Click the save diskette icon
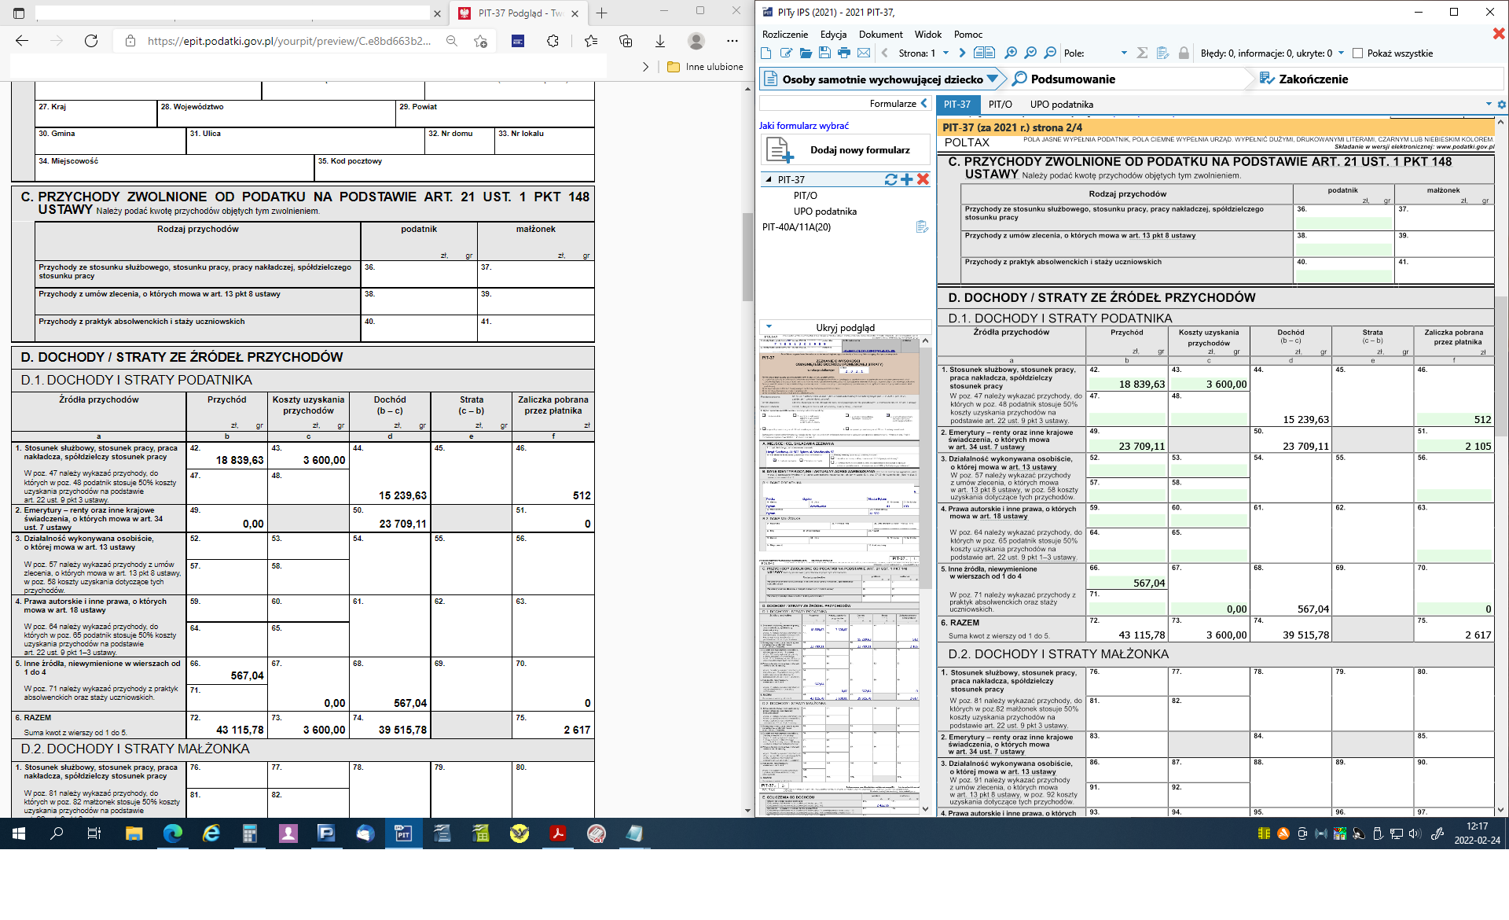Viewport: 1509px width, 920px height. coord(824,53)
